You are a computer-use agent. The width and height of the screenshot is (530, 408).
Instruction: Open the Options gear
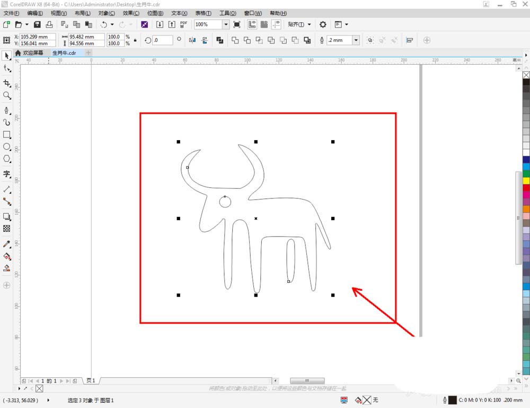tap(323, 24)
